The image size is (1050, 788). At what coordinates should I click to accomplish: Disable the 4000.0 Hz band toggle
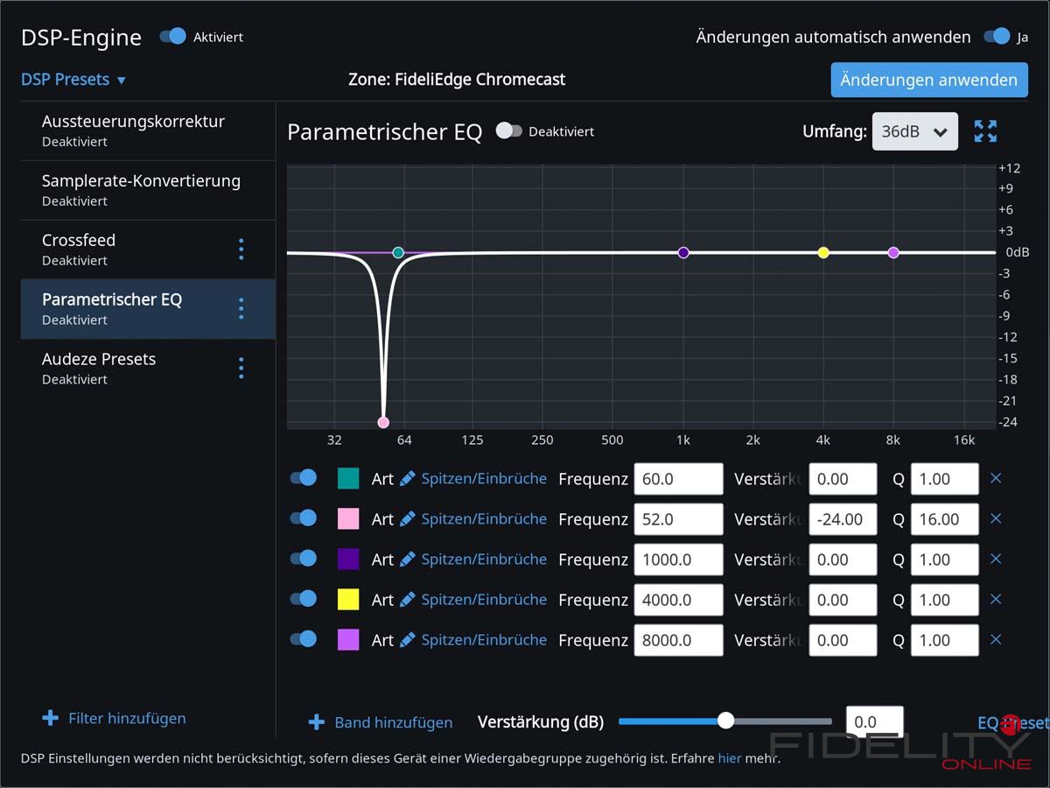pos(304,599)
